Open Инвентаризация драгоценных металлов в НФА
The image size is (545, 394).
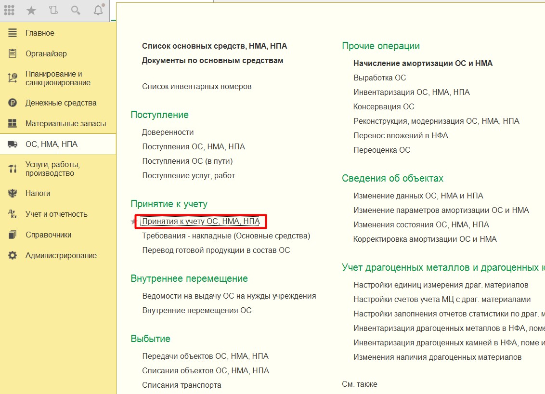point(449,328)
